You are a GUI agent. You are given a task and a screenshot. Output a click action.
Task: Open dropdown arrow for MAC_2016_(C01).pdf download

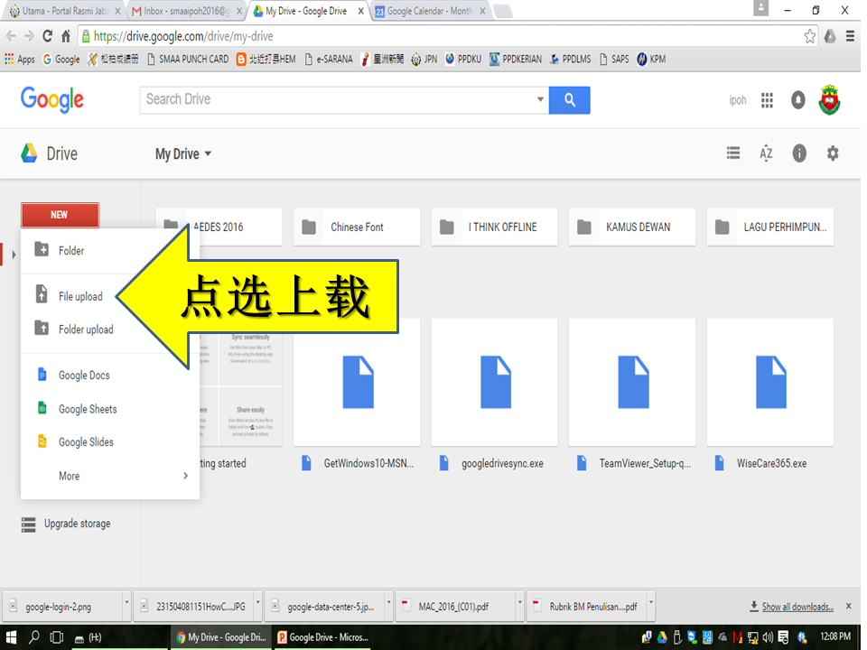pyautogui.click(x=520, y=602)
